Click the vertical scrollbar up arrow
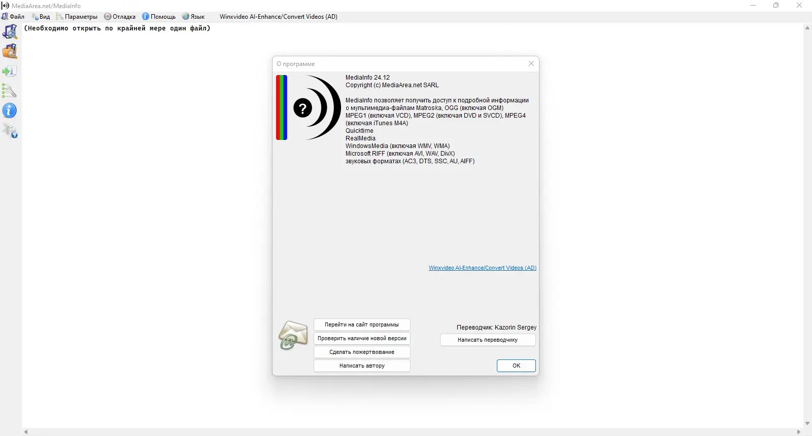Image resolution: width=812 pixels, height=436 pixels. [807, 28]
